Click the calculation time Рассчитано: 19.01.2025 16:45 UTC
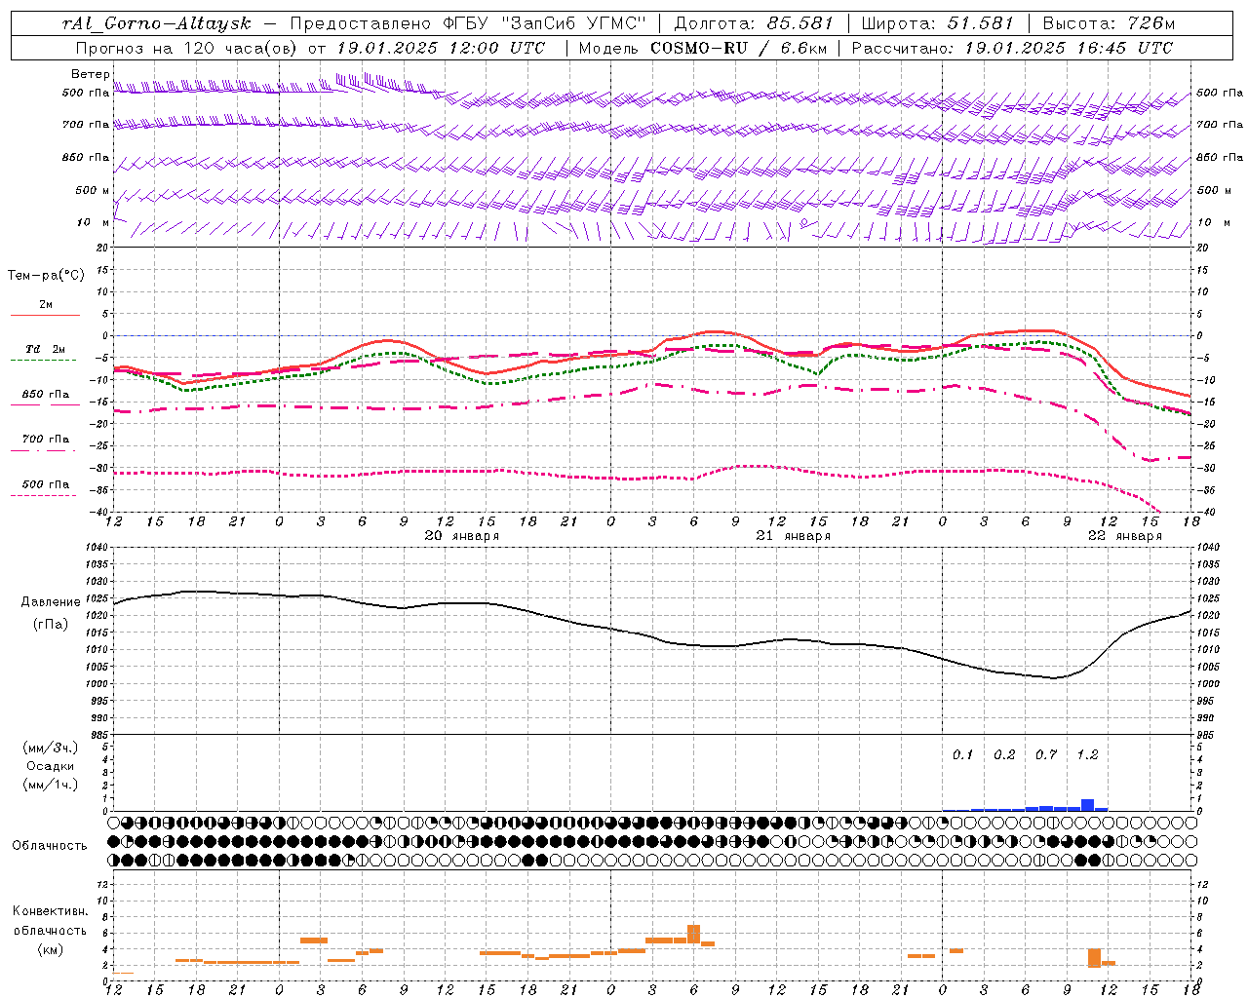 [x=1012, y=48]
